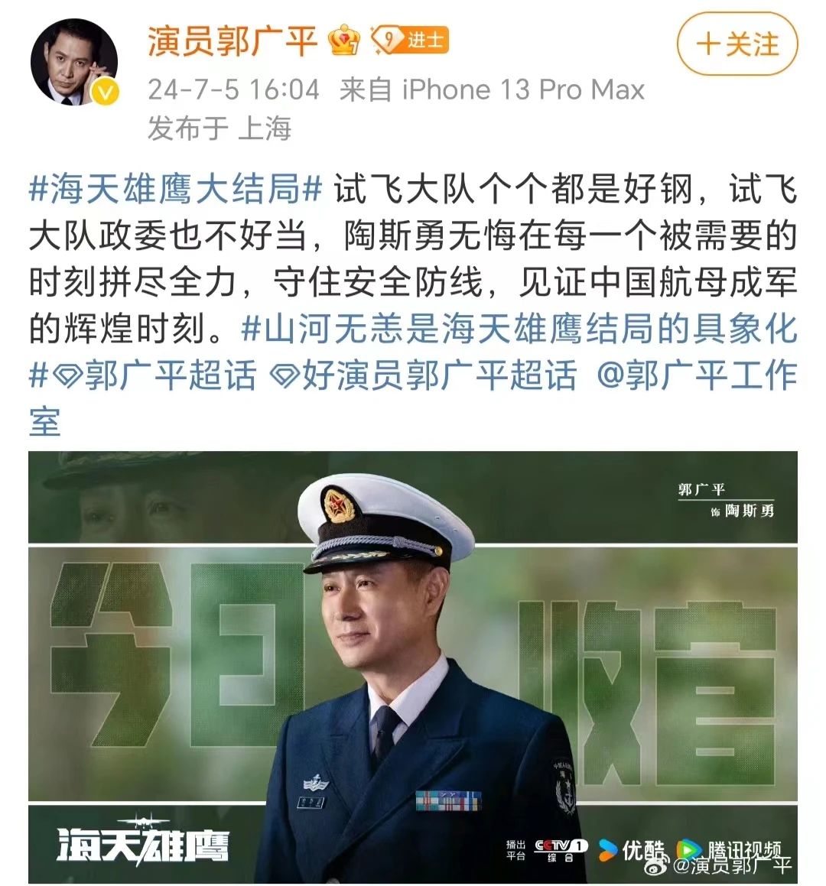
Task: Tap the source text iPhone 13 Pro Max
Action: pos(523,90)
